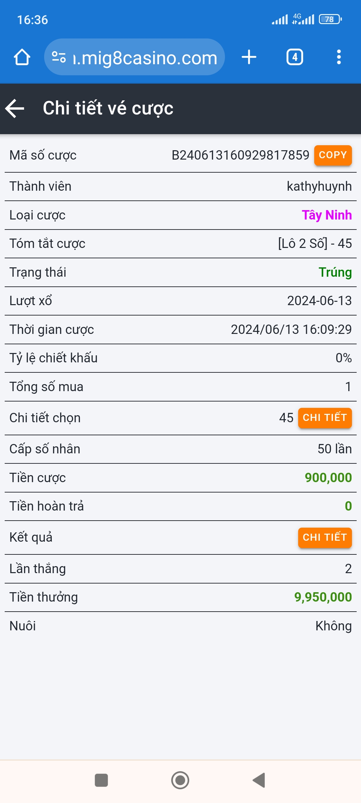Open the tab switcher showing 4 tabs
This screenshot has width=361, height=803.
(294, 57)
